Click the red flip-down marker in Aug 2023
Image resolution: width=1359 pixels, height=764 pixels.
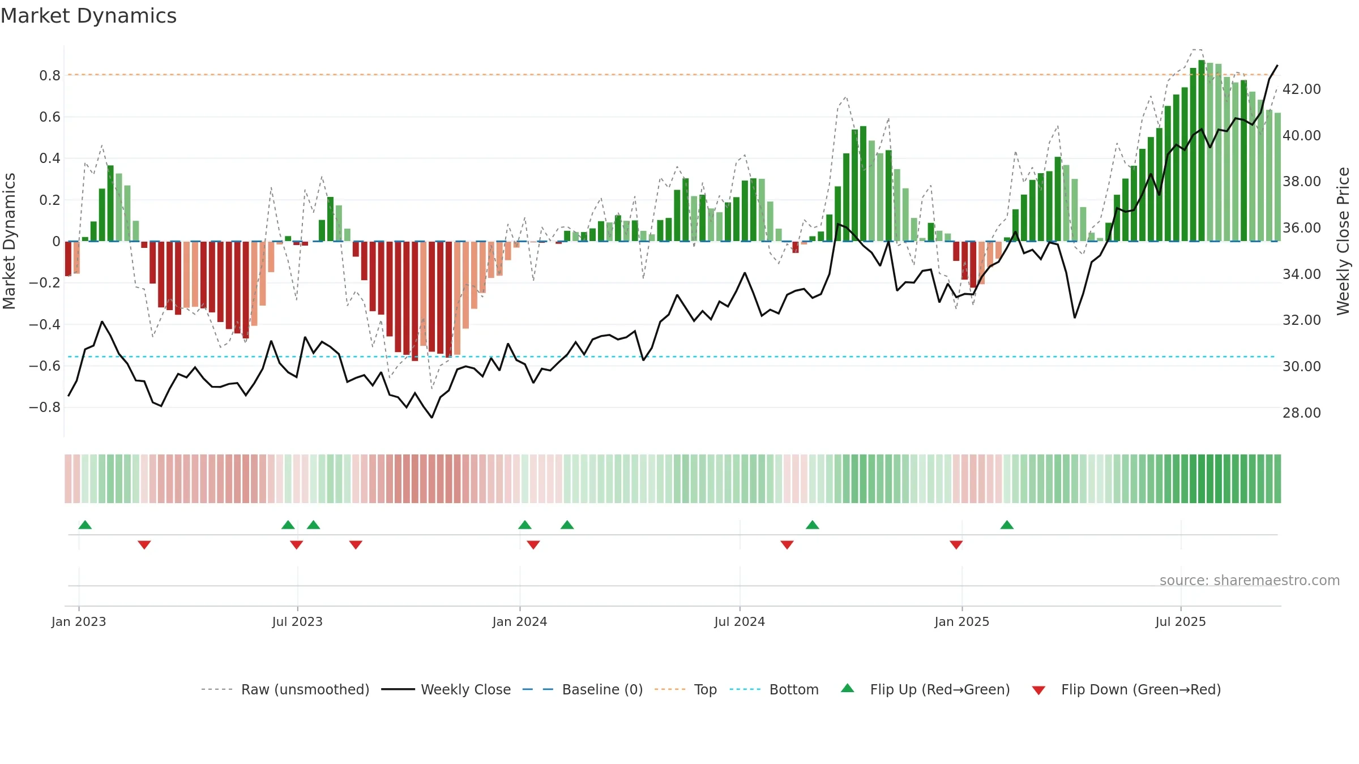(x=356, y=545)
